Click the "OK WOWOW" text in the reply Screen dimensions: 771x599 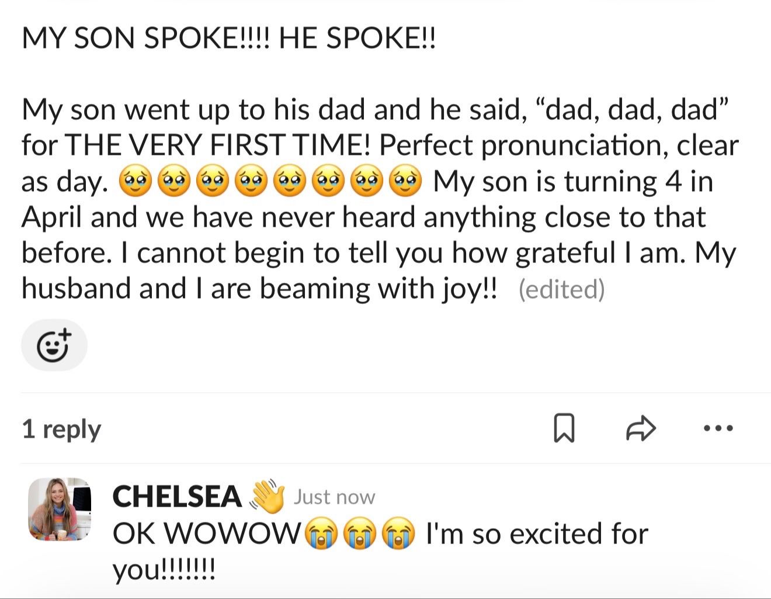point(205,534)
